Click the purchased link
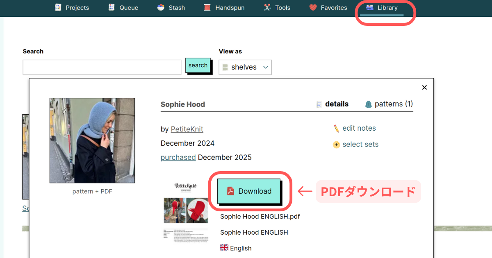The width and height of the screenshot is (492, 258). click(x=178, y=157)
